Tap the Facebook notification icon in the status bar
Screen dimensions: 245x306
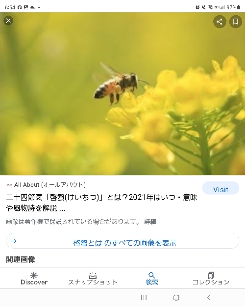20,7
